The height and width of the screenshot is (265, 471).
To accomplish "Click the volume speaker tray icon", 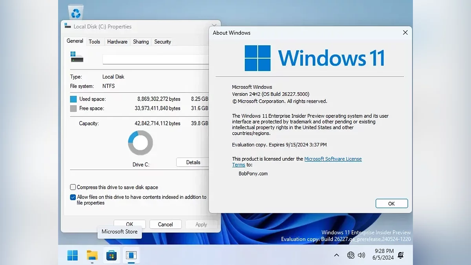I will (x=361, y=255).
